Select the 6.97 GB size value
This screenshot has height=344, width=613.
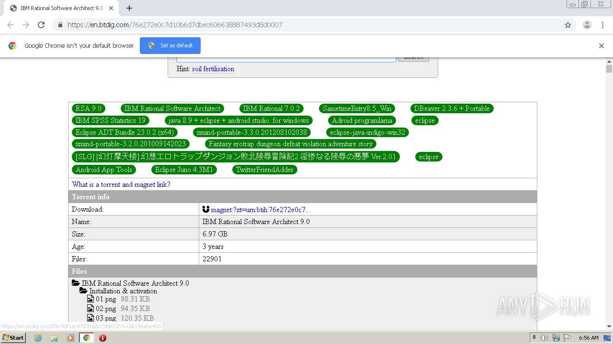[x=215, y=234]
